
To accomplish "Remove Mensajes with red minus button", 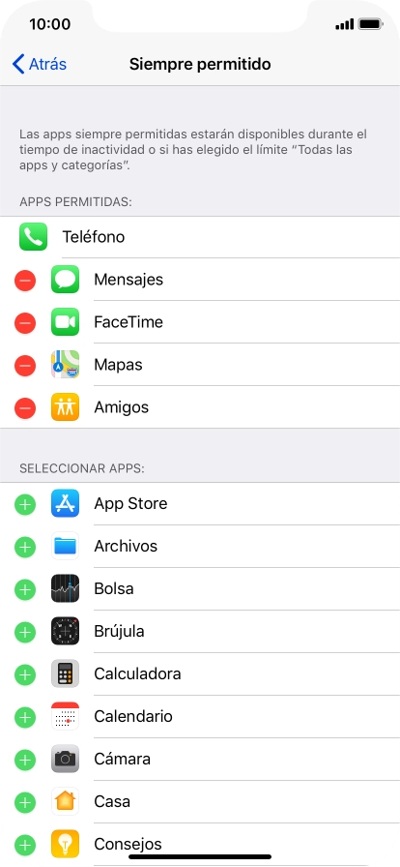I will (25, 280).
